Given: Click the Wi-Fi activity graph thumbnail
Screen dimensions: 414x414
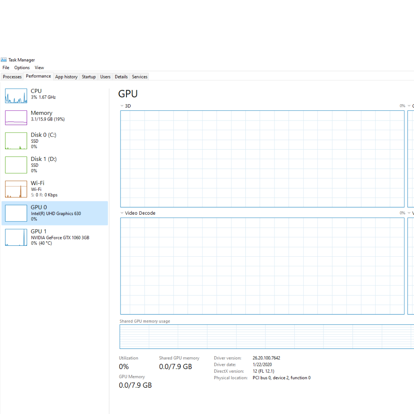Looking at the screenshot, I should tap(16, 189).
